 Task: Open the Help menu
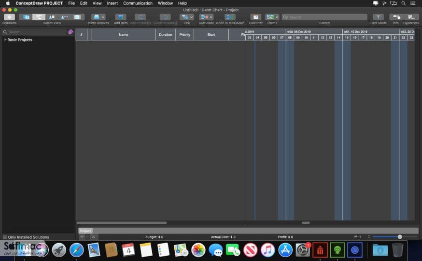coord(182,3)
